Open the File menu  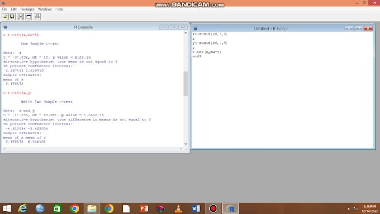4,9
